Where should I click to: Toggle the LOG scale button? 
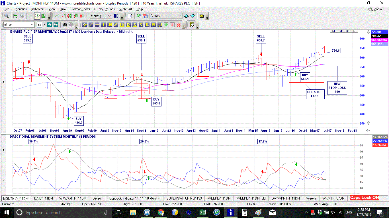point(116,16)
